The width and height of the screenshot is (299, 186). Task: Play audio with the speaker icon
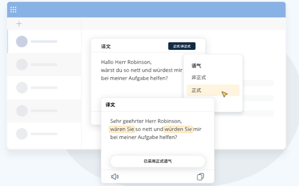[x=115, y=176]
